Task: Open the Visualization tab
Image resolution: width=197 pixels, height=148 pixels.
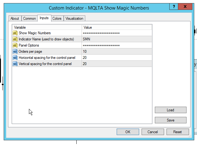Action: click(x=74, y=18)
